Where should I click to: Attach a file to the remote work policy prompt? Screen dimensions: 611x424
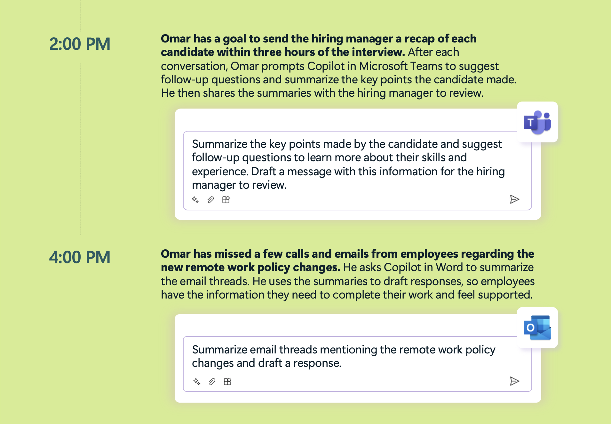(212, 382)
